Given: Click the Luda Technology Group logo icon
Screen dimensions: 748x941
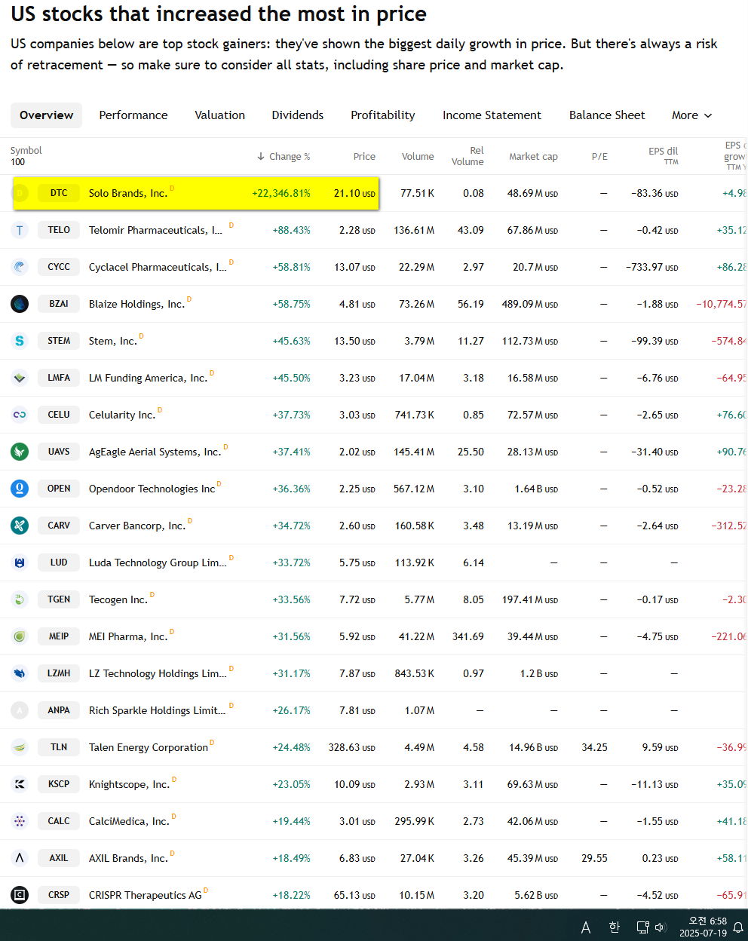Looking at the screenshot, I should (20, 562).
